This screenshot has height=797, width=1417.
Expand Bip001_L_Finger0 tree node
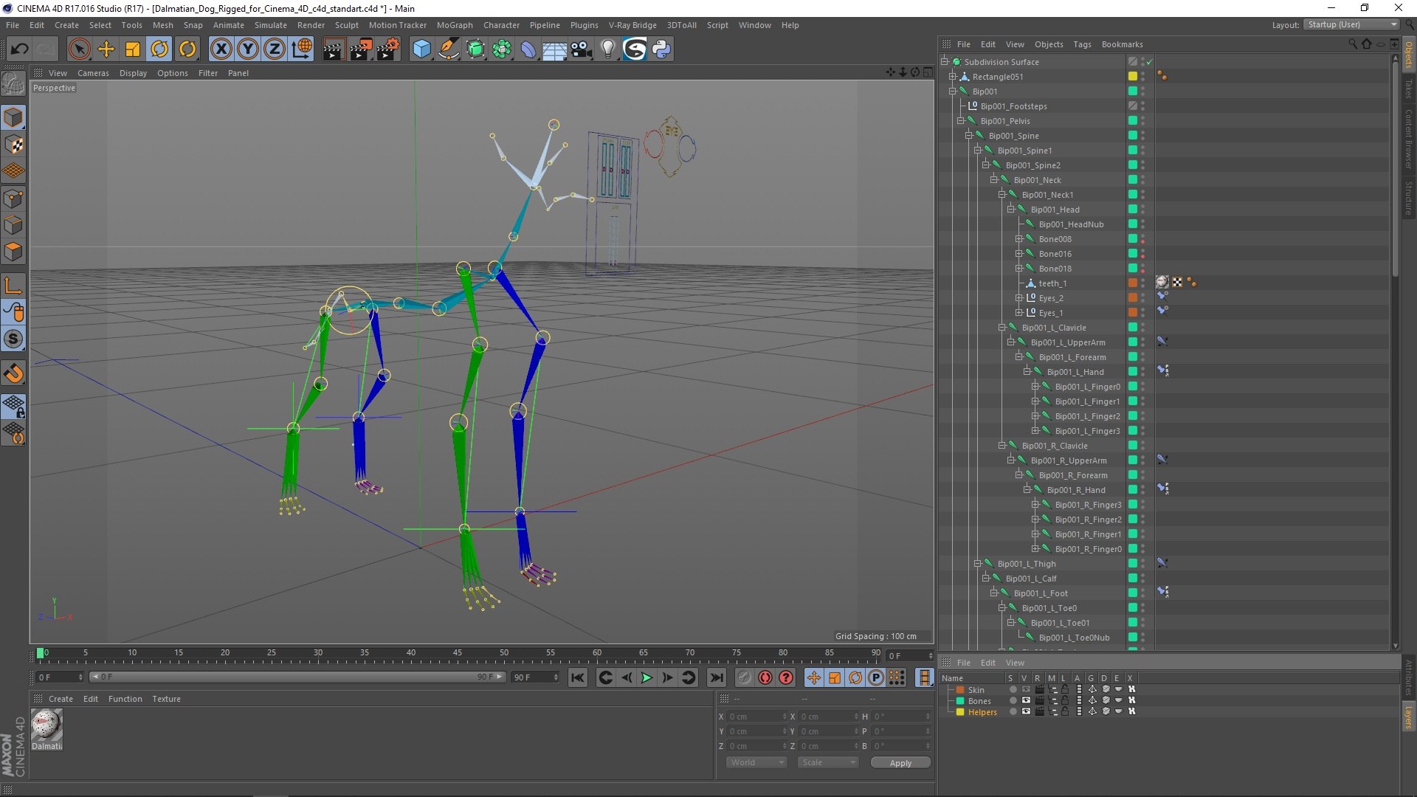point(1035,387)
